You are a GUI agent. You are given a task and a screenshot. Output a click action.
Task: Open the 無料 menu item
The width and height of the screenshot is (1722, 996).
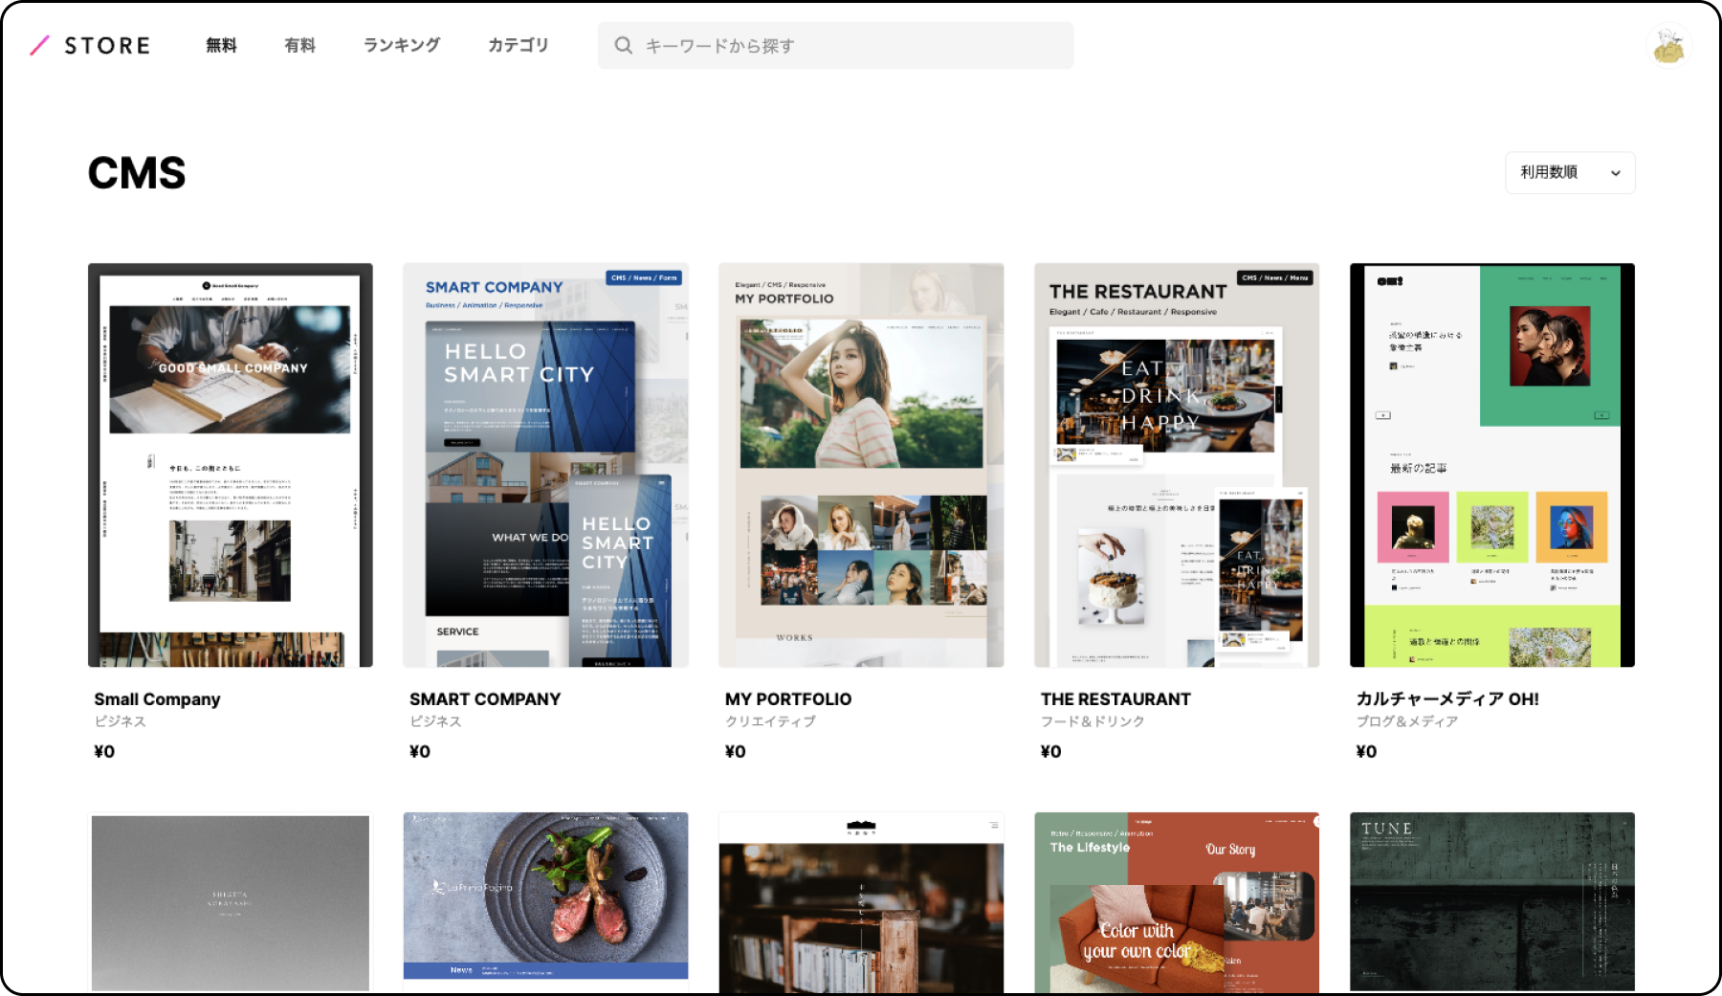(221, 45)
